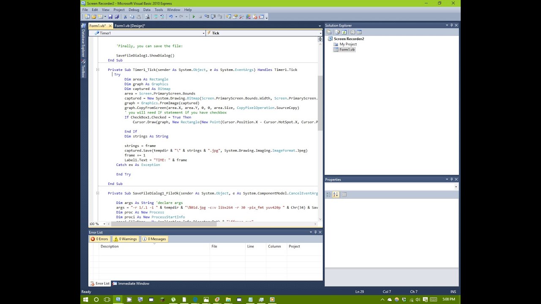Switch Properties panel to Categorized view
Viewport: 541px width, 304px height.
pyautogui.click(x=329, y=194)
